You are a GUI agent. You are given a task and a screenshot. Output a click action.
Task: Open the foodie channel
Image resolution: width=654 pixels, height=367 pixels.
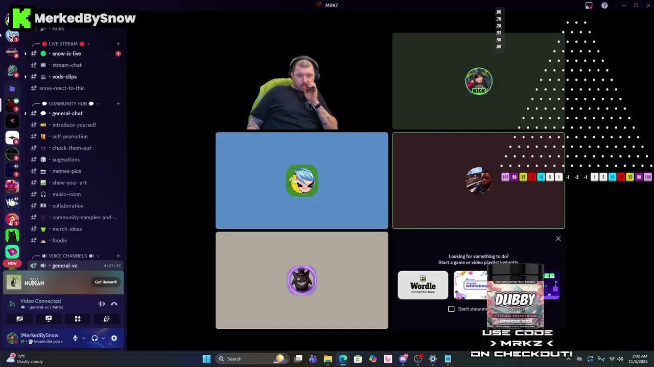76,241
